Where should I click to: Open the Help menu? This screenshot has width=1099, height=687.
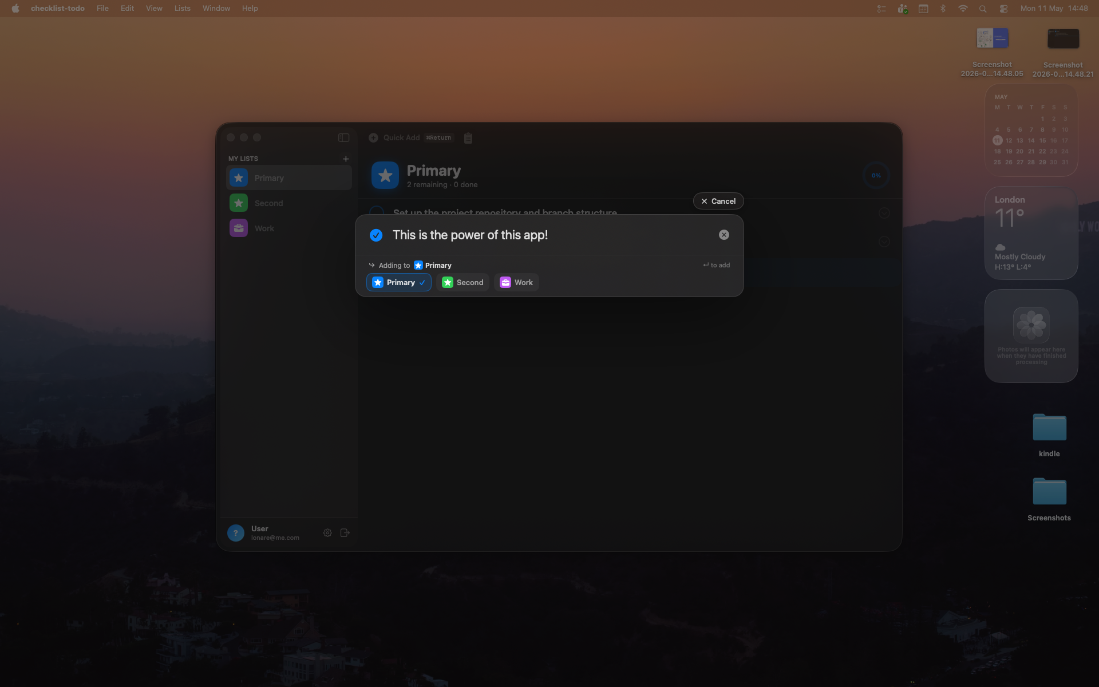pyautogui.click(x=250, y=9)
